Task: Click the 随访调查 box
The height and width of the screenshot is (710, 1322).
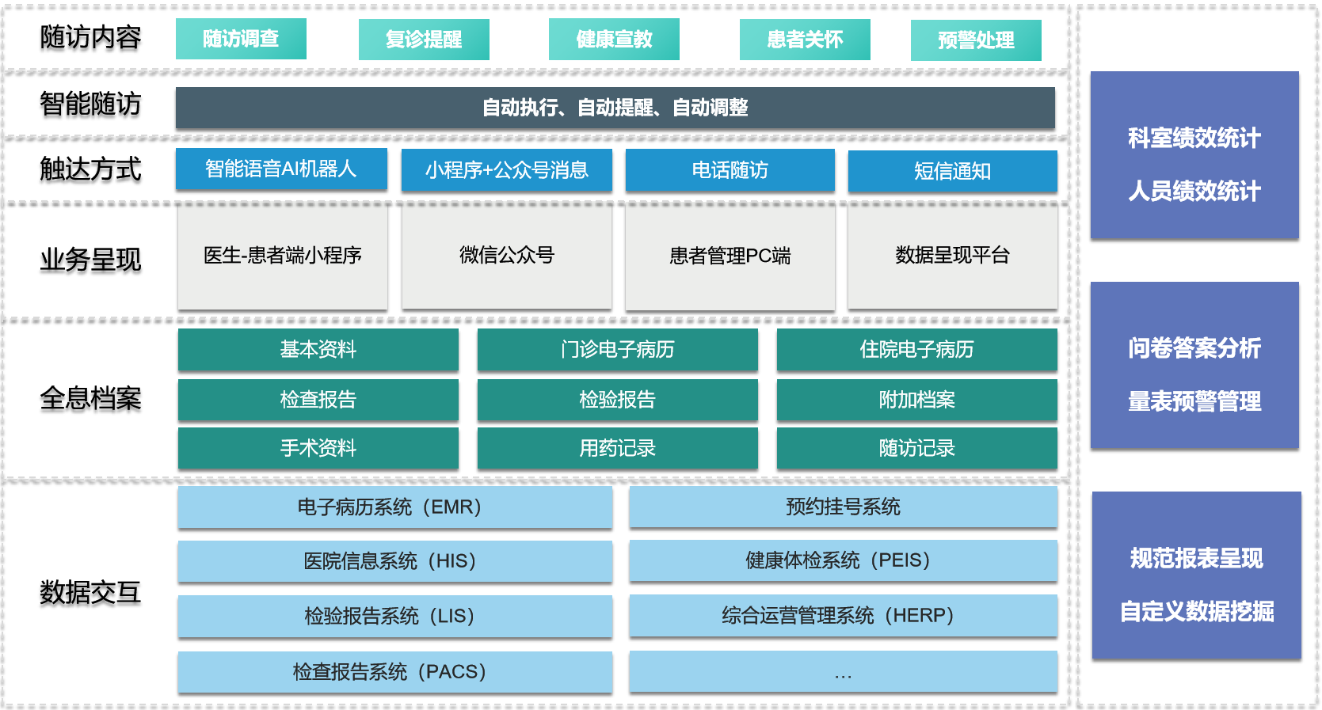Action: tap(241, 39)
